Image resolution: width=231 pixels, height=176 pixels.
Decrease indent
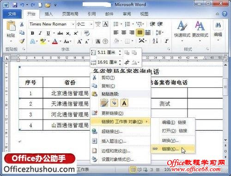click(x=152, y=24)
